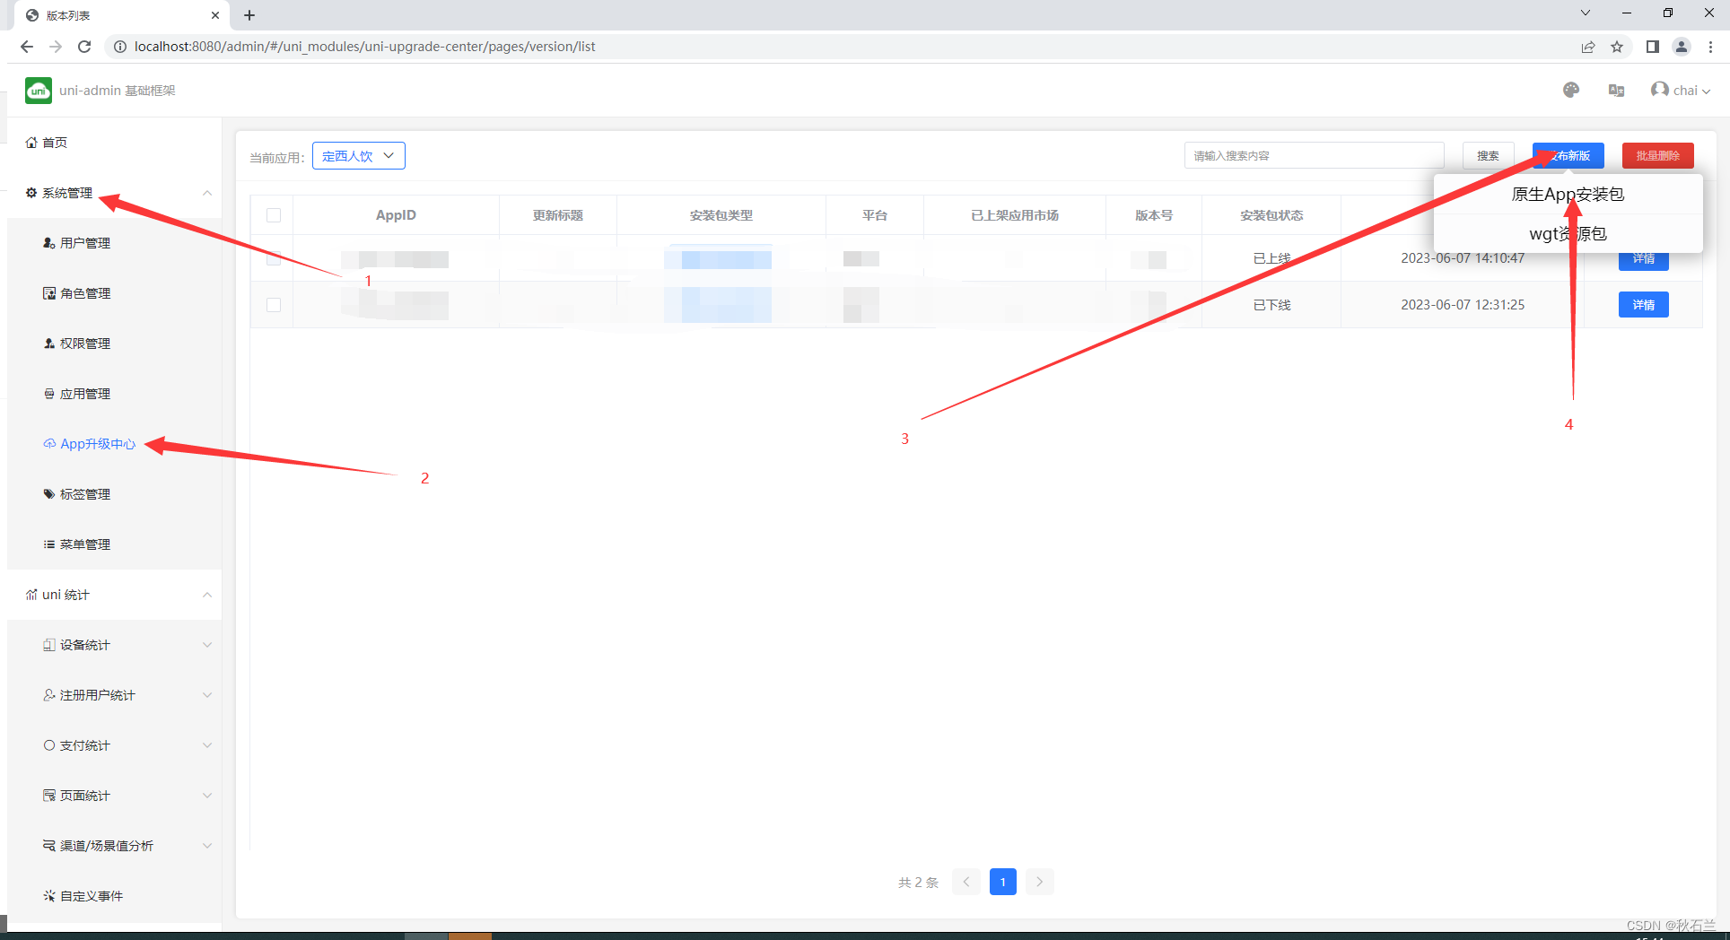Viewport: 1730px width, 940px height.
Task: Open the 当前应用 app selector dropdown
Action: pos(359,156)
